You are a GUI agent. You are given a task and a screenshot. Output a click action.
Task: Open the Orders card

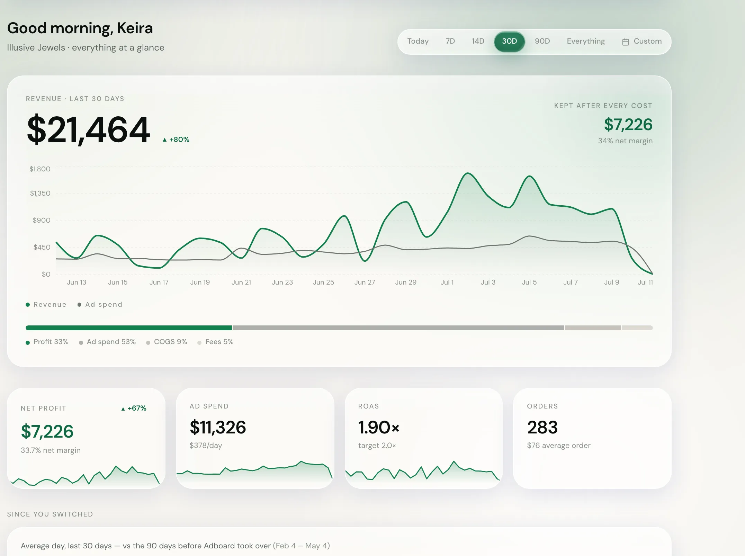592,438
